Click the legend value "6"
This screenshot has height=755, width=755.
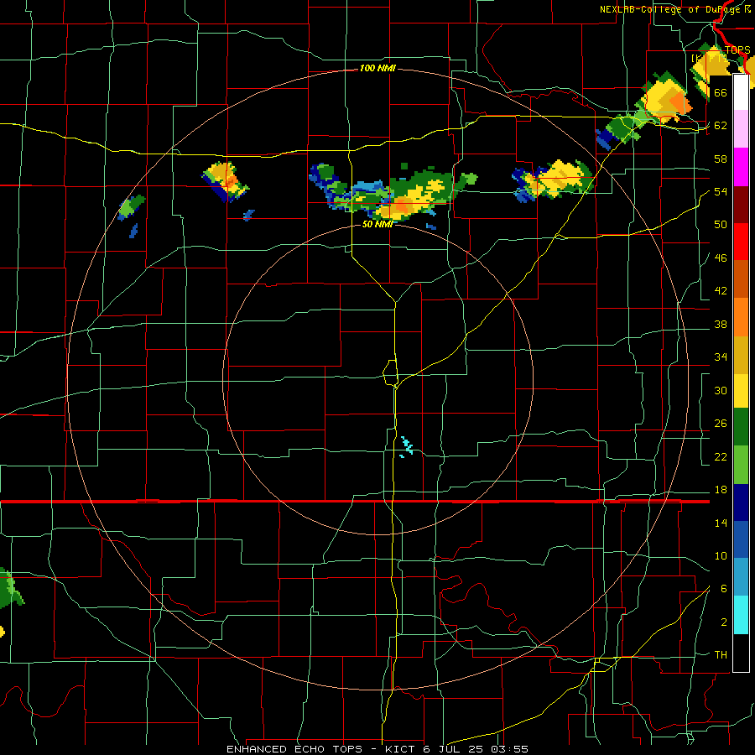(724, 589)
